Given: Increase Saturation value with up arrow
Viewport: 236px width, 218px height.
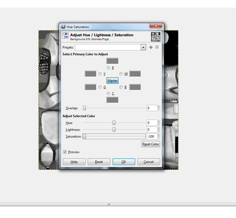Looking at the screenshot, I should point(158,135).
